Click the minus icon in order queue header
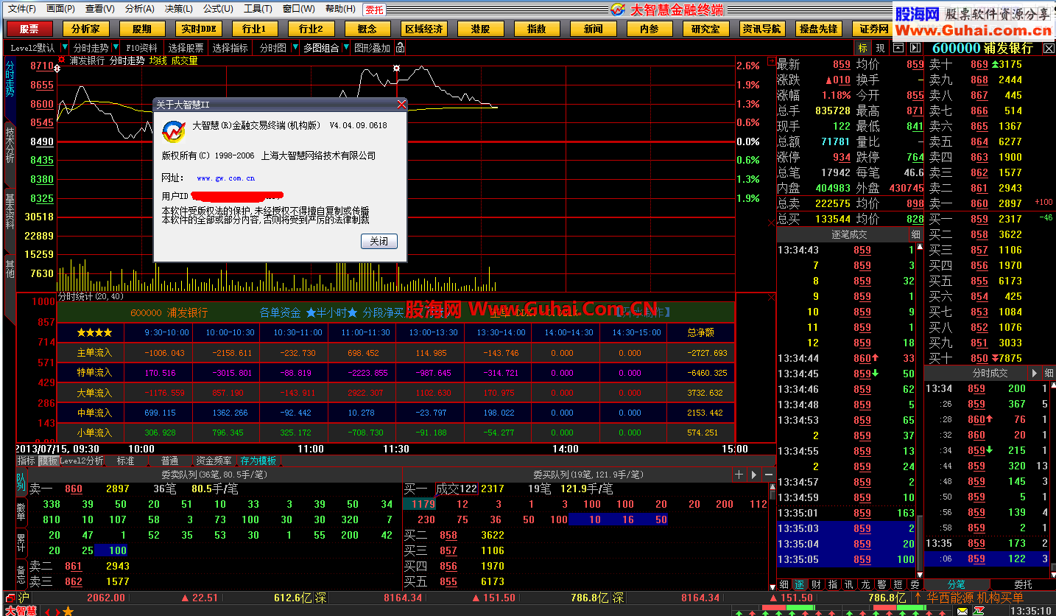The height and width of the screenshot is (616, 1056). pyautogui.click(x=769, y=475)
